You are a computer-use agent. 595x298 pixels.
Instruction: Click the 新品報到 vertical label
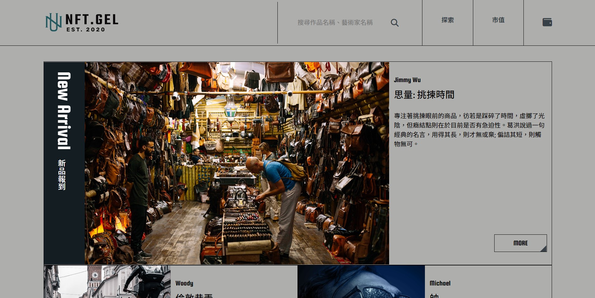click(x=62, y=175)
